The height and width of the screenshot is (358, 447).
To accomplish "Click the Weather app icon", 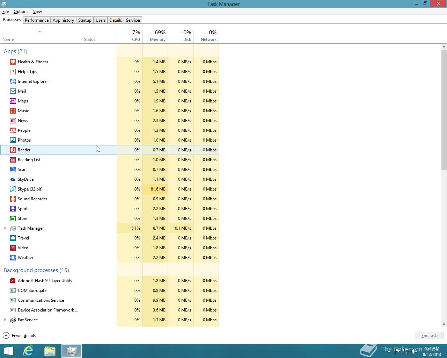I will pyautogui.click(x=13, y=258).
